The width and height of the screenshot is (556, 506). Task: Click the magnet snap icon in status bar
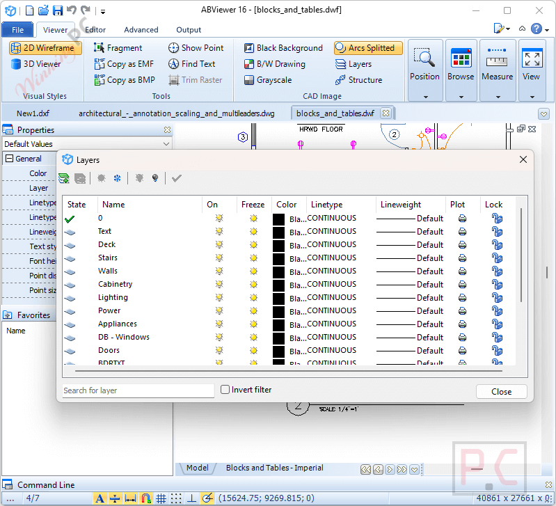point(145,498)
